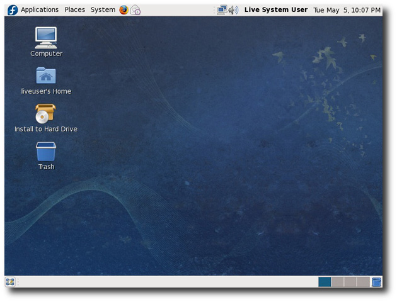Switch to the fourth workspace

click(x=364, y=282)
